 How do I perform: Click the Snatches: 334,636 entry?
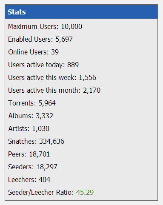click(x=36, y=141)
